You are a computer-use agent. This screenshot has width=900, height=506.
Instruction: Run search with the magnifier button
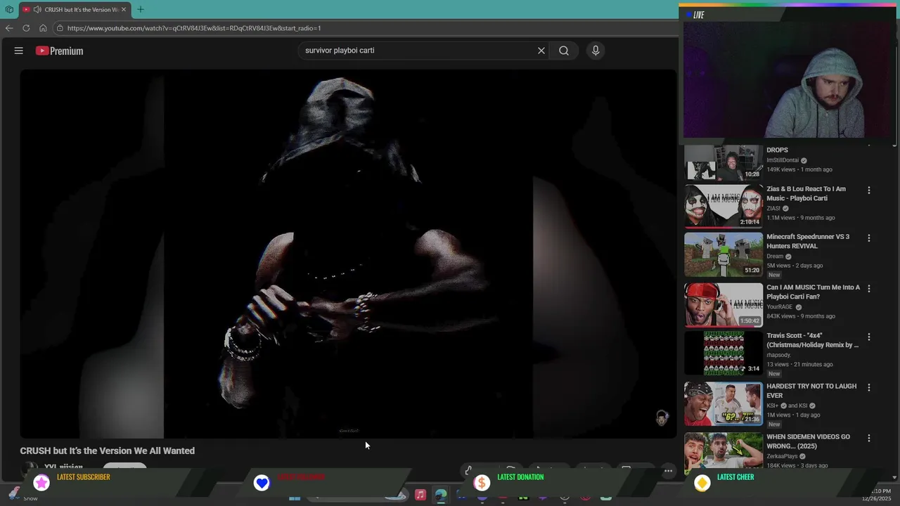point(564,51)
